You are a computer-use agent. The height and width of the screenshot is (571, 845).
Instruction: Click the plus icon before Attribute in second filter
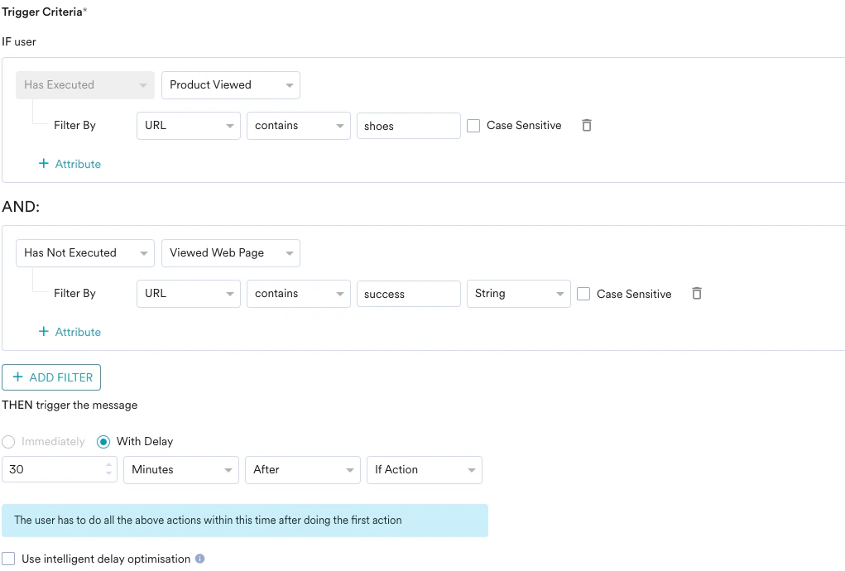coord(43,331)
